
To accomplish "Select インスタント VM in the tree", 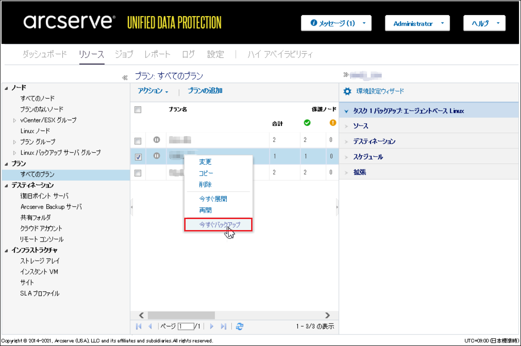I will [39, 272].
